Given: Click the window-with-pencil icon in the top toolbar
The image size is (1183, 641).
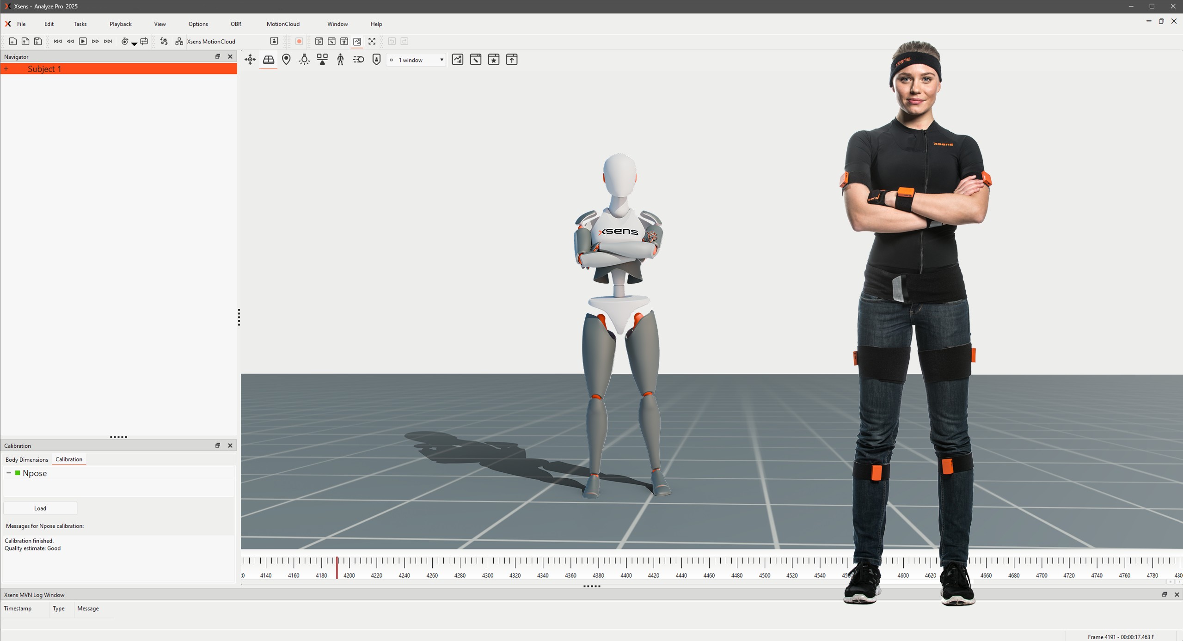Looking at the screenshot, I should click(331, 41).
